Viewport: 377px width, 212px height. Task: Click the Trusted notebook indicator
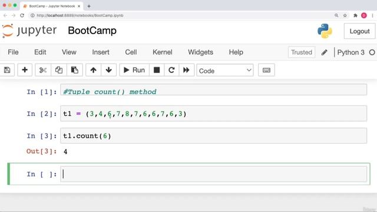[302, 52]
